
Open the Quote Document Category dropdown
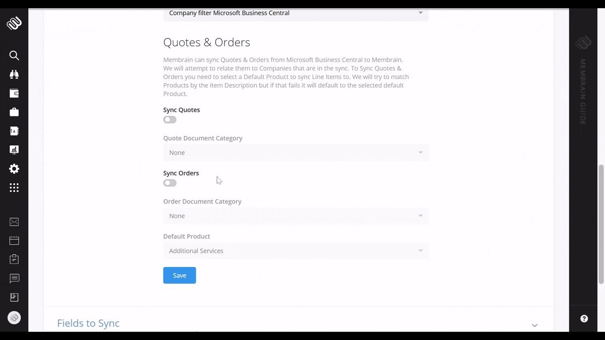click(x=296, y=153)
